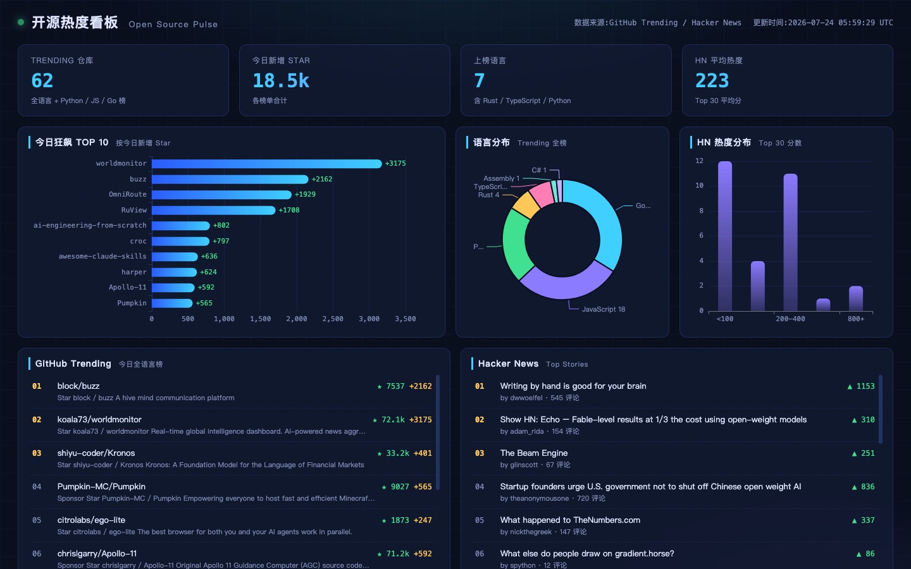Click the upvote triangle beside score 1153
Screen dimensions: 911x569
click(850, 386)
